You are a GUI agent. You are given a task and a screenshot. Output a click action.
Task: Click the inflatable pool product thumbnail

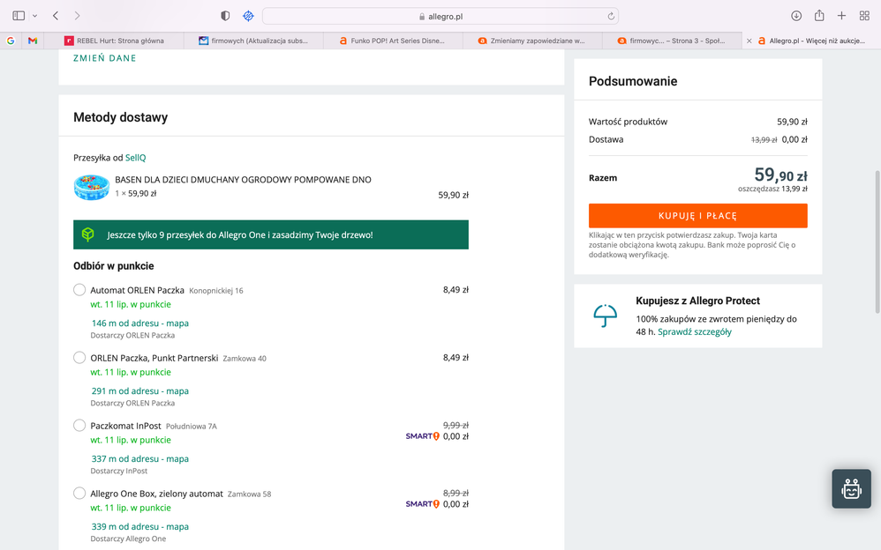[91, 187]
